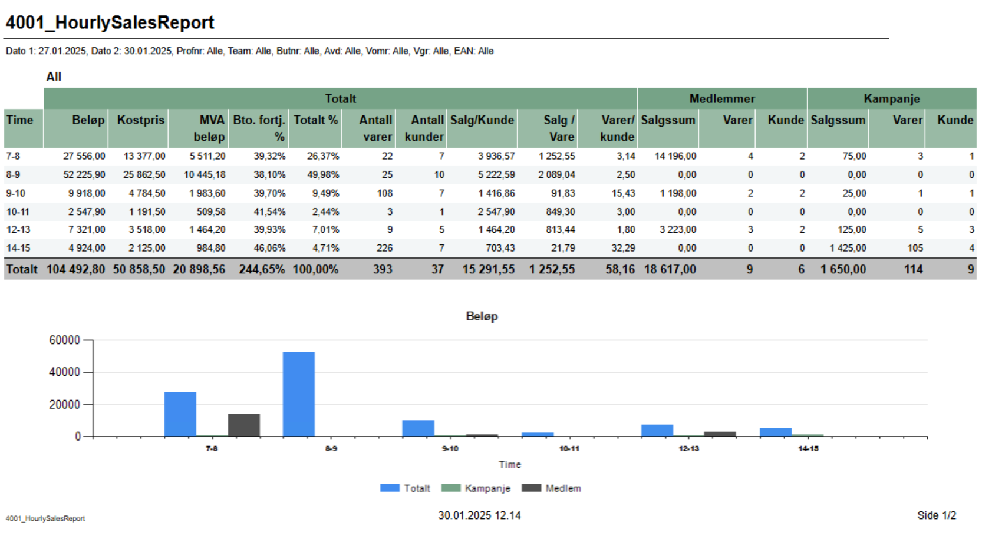Click the Kampanje group header

pyautogui.click(x=891, y=98)
